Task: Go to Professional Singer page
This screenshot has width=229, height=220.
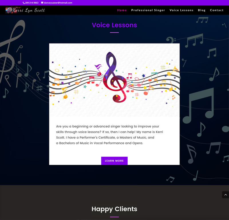Action: [148, 10]
